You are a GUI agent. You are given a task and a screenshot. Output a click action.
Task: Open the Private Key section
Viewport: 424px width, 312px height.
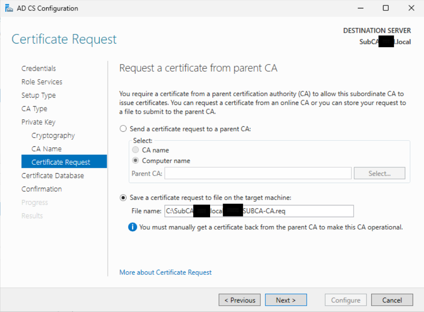point(39,122)
